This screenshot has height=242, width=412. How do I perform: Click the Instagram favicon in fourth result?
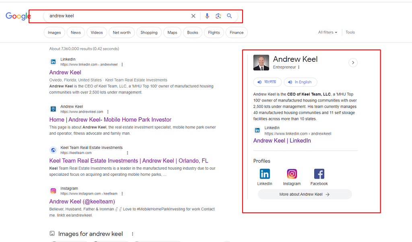click(x=54, y=191)
